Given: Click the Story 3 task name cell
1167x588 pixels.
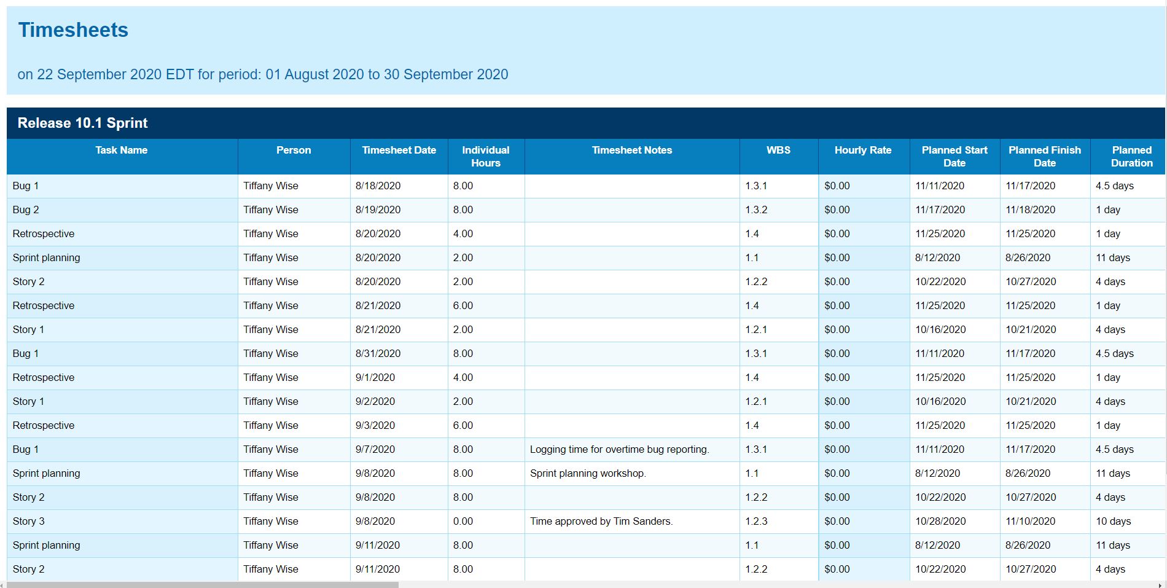Looking at the screenshot, I should pos(122,521).
